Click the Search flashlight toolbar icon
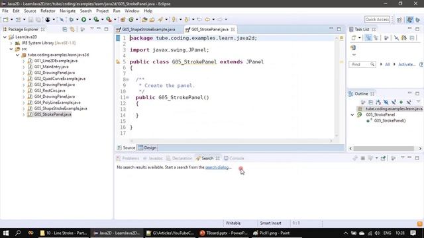Screen dimensions: 424x238 tap(160, 19)
